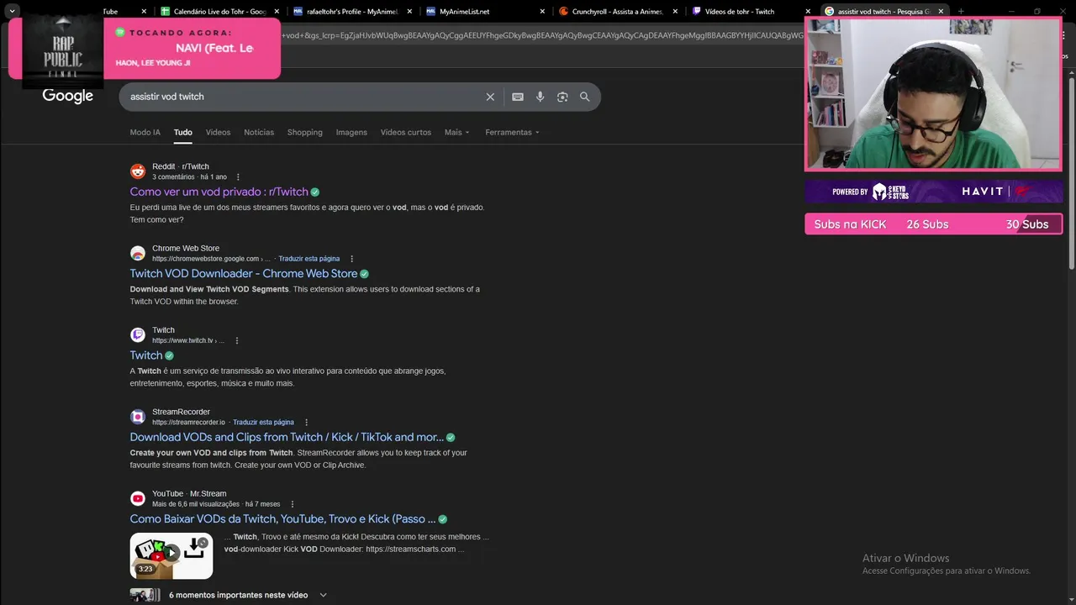Click the Chrome Web Store result favicon
Screen dimensions: 1076x605
pyautogui.click(x=138, y=253)
